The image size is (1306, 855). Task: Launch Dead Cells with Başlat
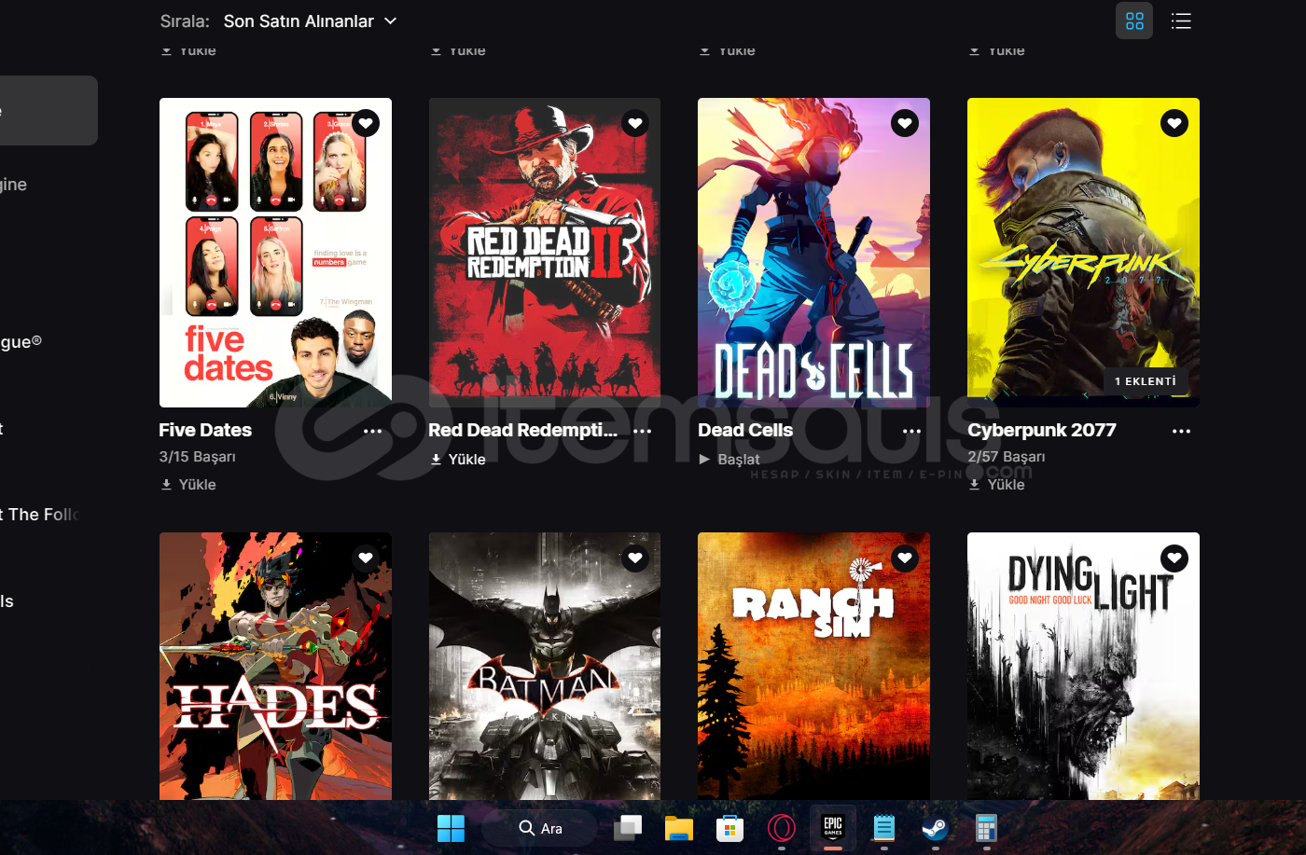[x=729, y=460]
